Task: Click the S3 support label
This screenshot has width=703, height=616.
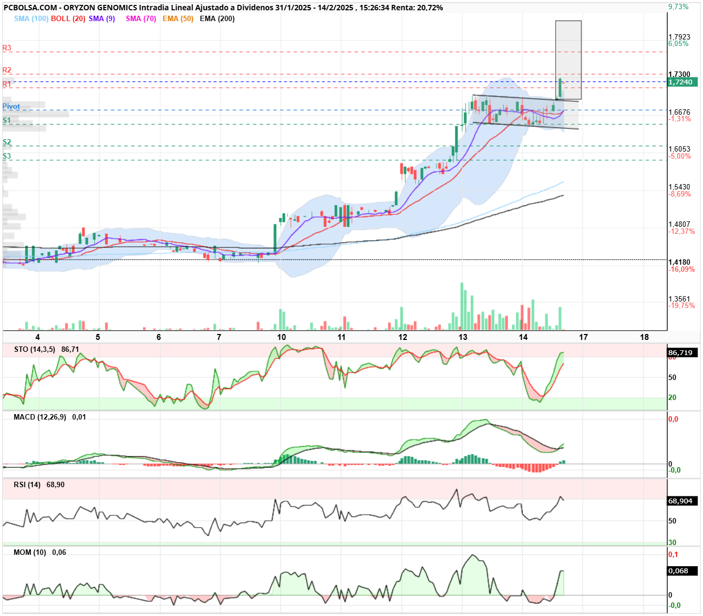Action: pos(6,156)
